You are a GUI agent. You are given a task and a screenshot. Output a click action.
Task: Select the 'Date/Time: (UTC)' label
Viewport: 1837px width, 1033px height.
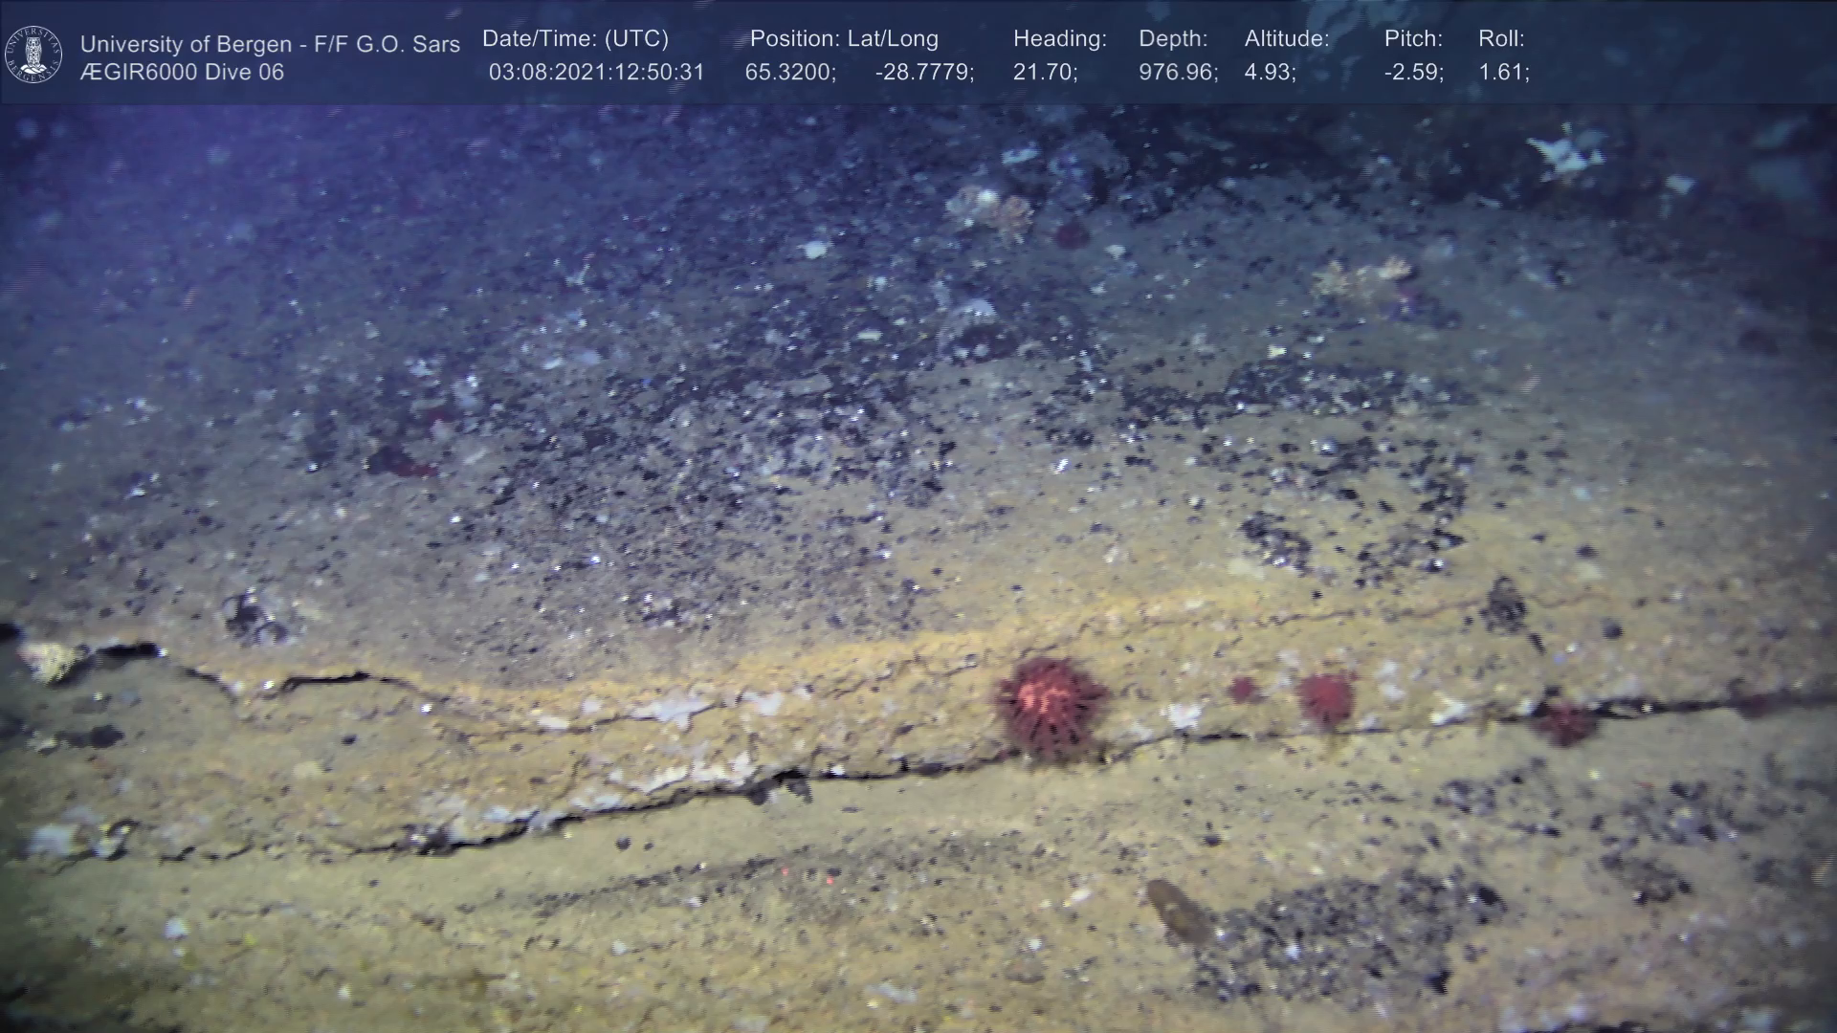point(575,39)
